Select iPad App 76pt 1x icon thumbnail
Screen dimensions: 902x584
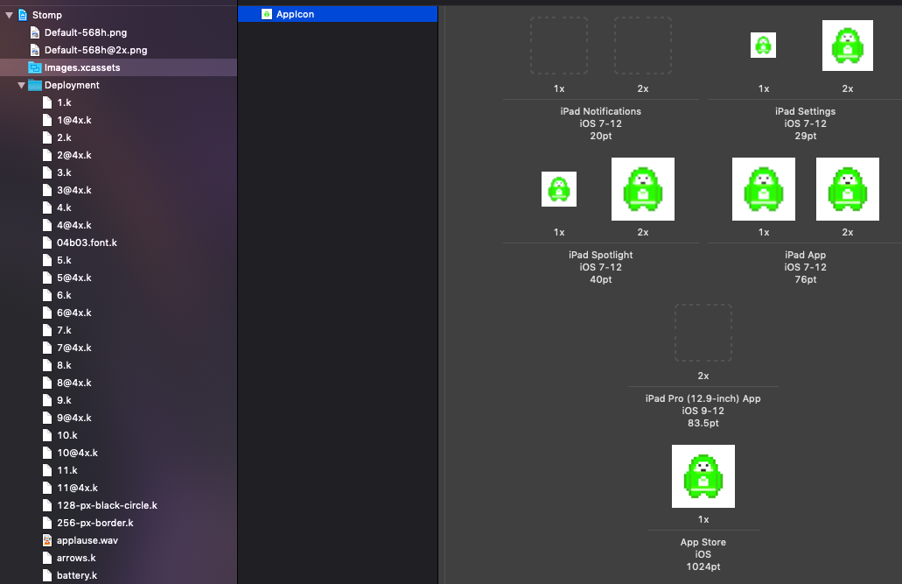(764, 189)
